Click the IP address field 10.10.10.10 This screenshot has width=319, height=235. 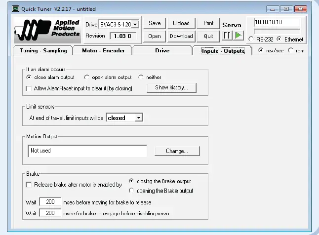pos(277,22)
